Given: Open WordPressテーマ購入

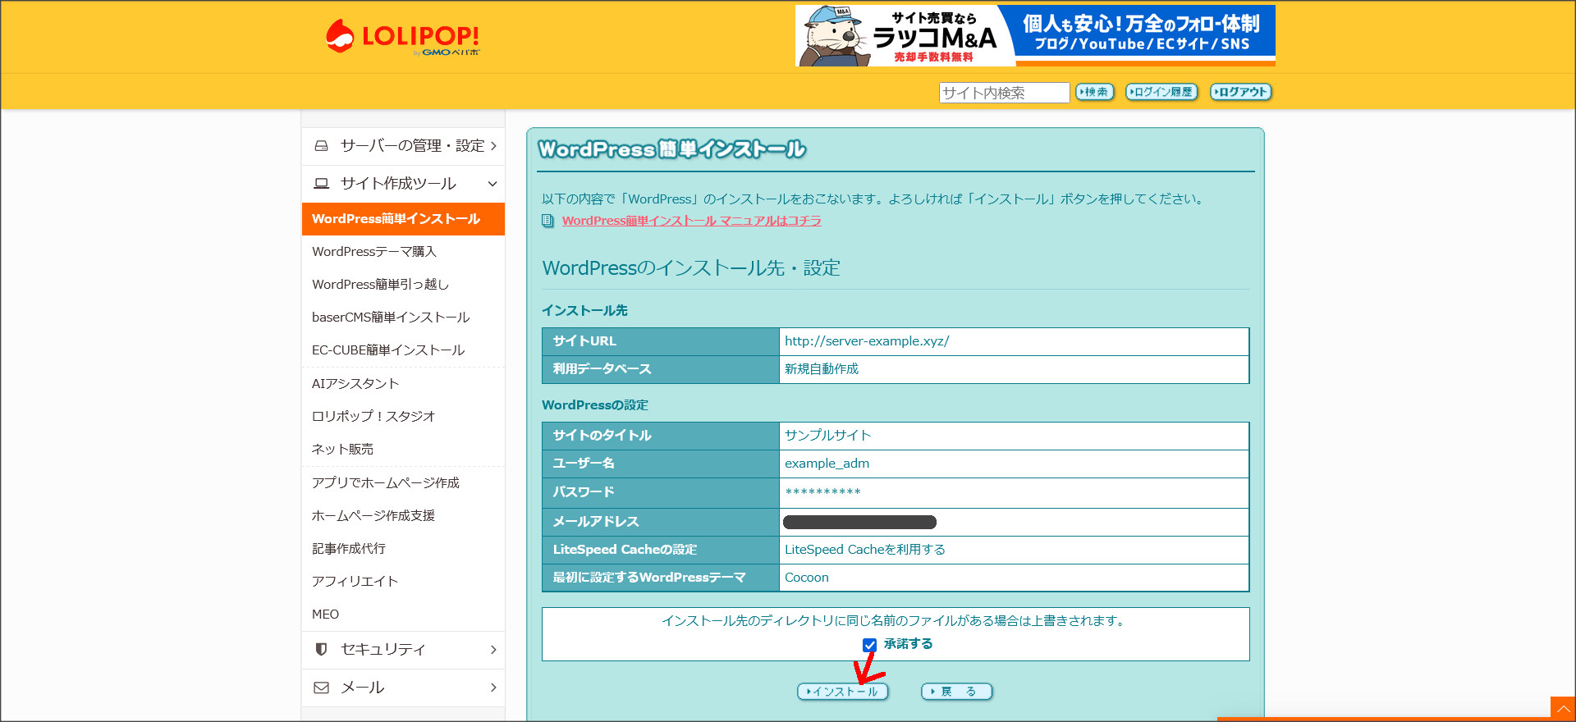Looking at the screenshot, I should 374,252.
